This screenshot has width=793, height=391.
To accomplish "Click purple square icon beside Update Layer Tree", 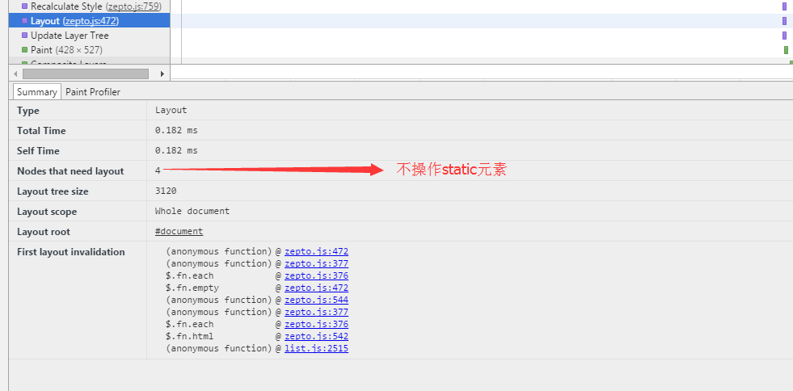I will (24, 36).
